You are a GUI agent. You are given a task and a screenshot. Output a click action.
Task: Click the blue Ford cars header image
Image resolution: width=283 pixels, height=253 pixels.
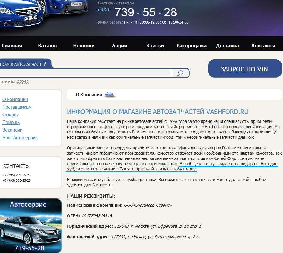pos(44,15)
